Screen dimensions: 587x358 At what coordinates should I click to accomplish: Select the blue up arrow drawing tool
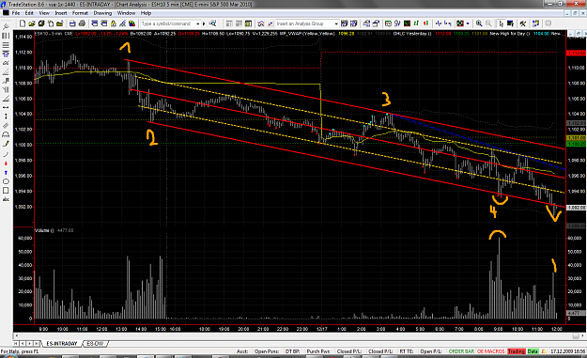6,173
